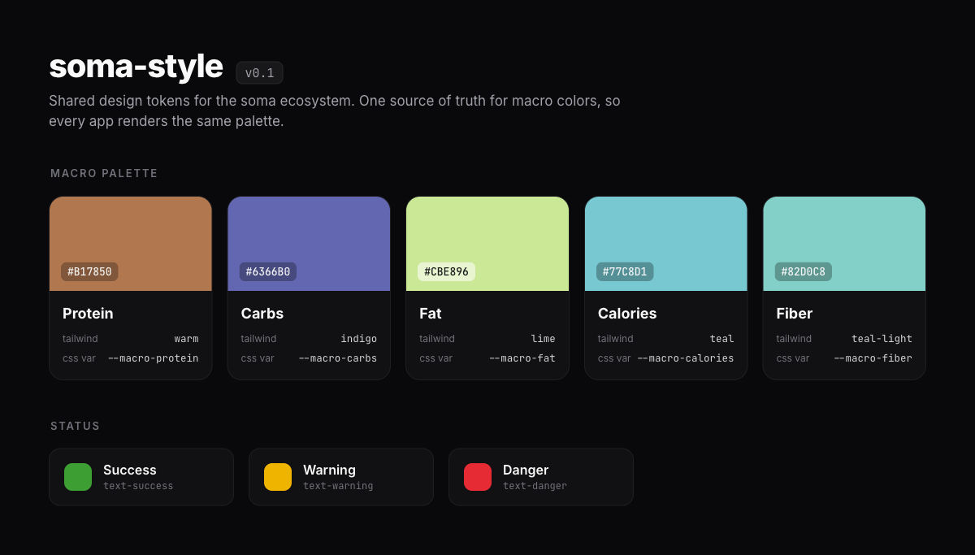Click the --macro-calories css variable
975x555 pixels.
(x=686, y=358)
